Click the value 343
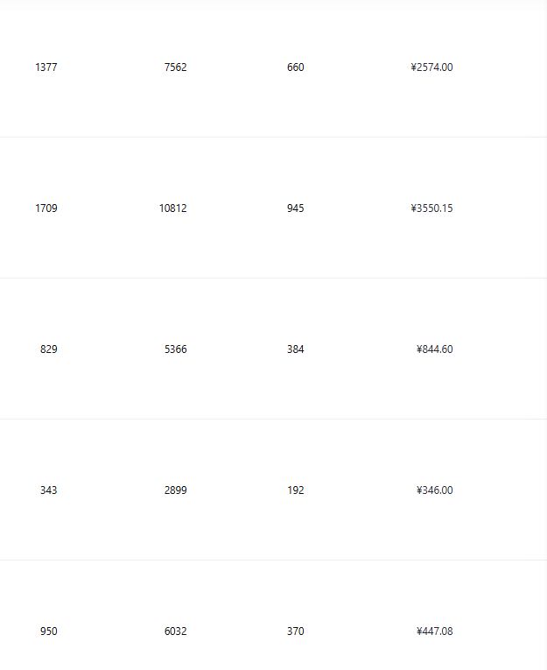 [49, 490]
